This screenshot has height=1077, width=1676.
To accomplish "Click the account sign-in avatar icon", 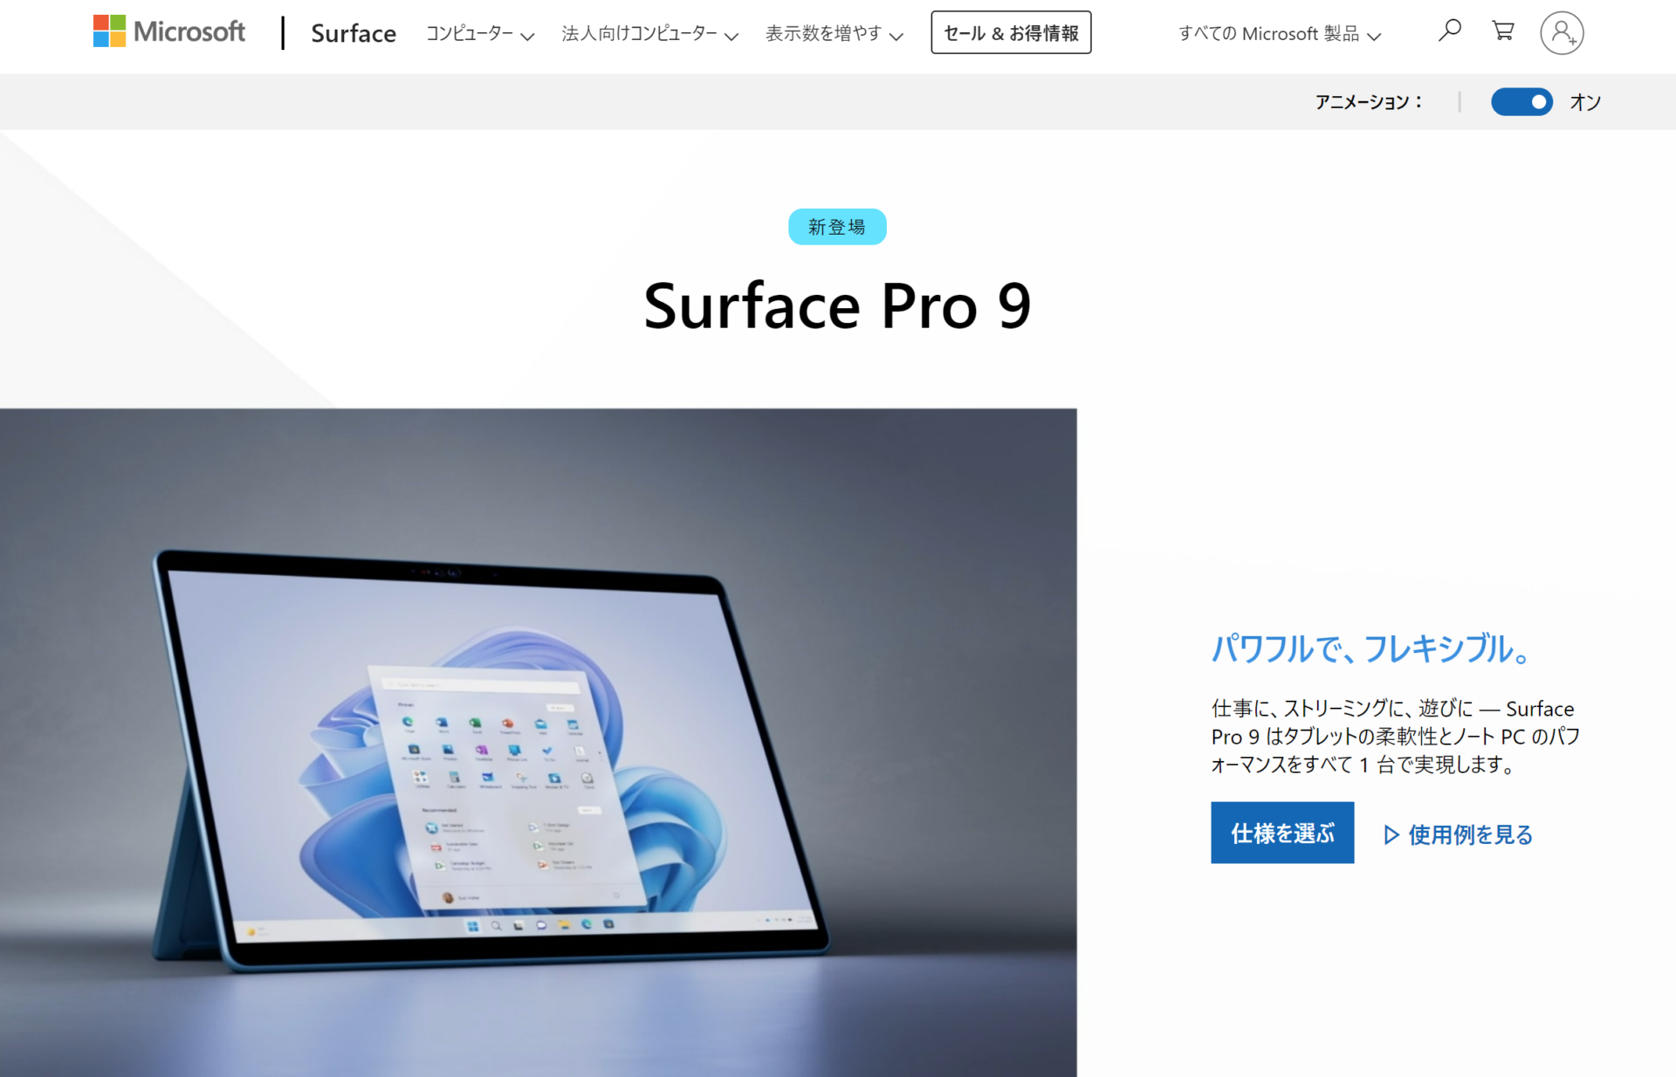I will (1562, 33).
